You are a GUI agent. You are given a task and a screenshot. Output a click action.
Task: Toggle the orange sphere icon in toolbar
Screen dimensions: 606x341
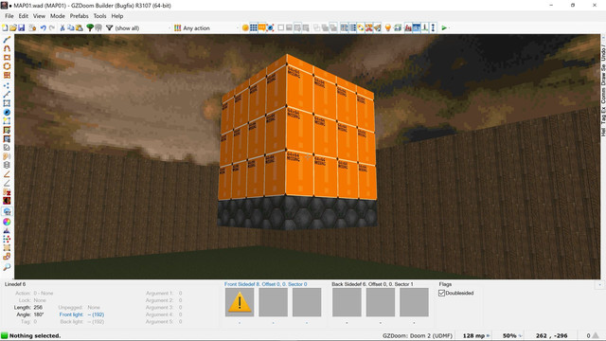245,27
